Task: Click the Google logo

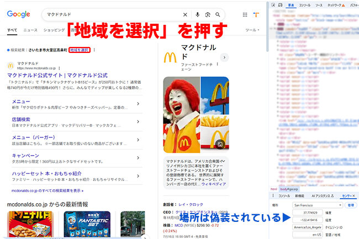Action: 18,14
